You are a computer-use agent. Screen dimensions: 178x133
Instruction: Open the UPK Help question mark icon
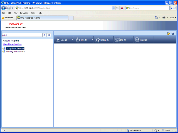[x=173, y=33]
